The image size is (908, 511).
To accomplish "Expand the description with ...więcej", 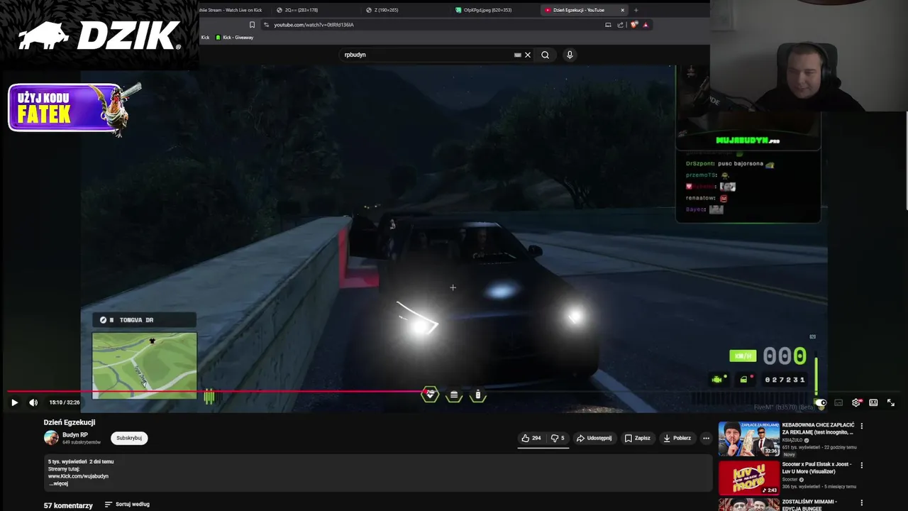I will click(x=58, y=483).
